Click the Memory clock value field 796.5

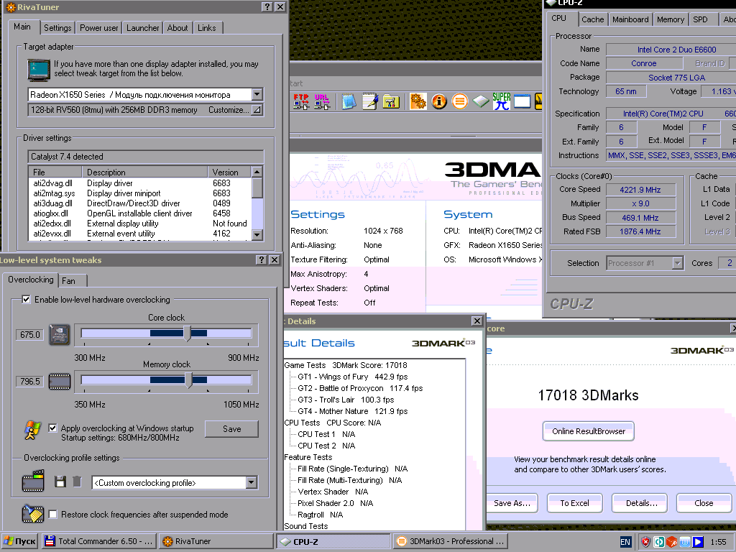coord(30,381)
